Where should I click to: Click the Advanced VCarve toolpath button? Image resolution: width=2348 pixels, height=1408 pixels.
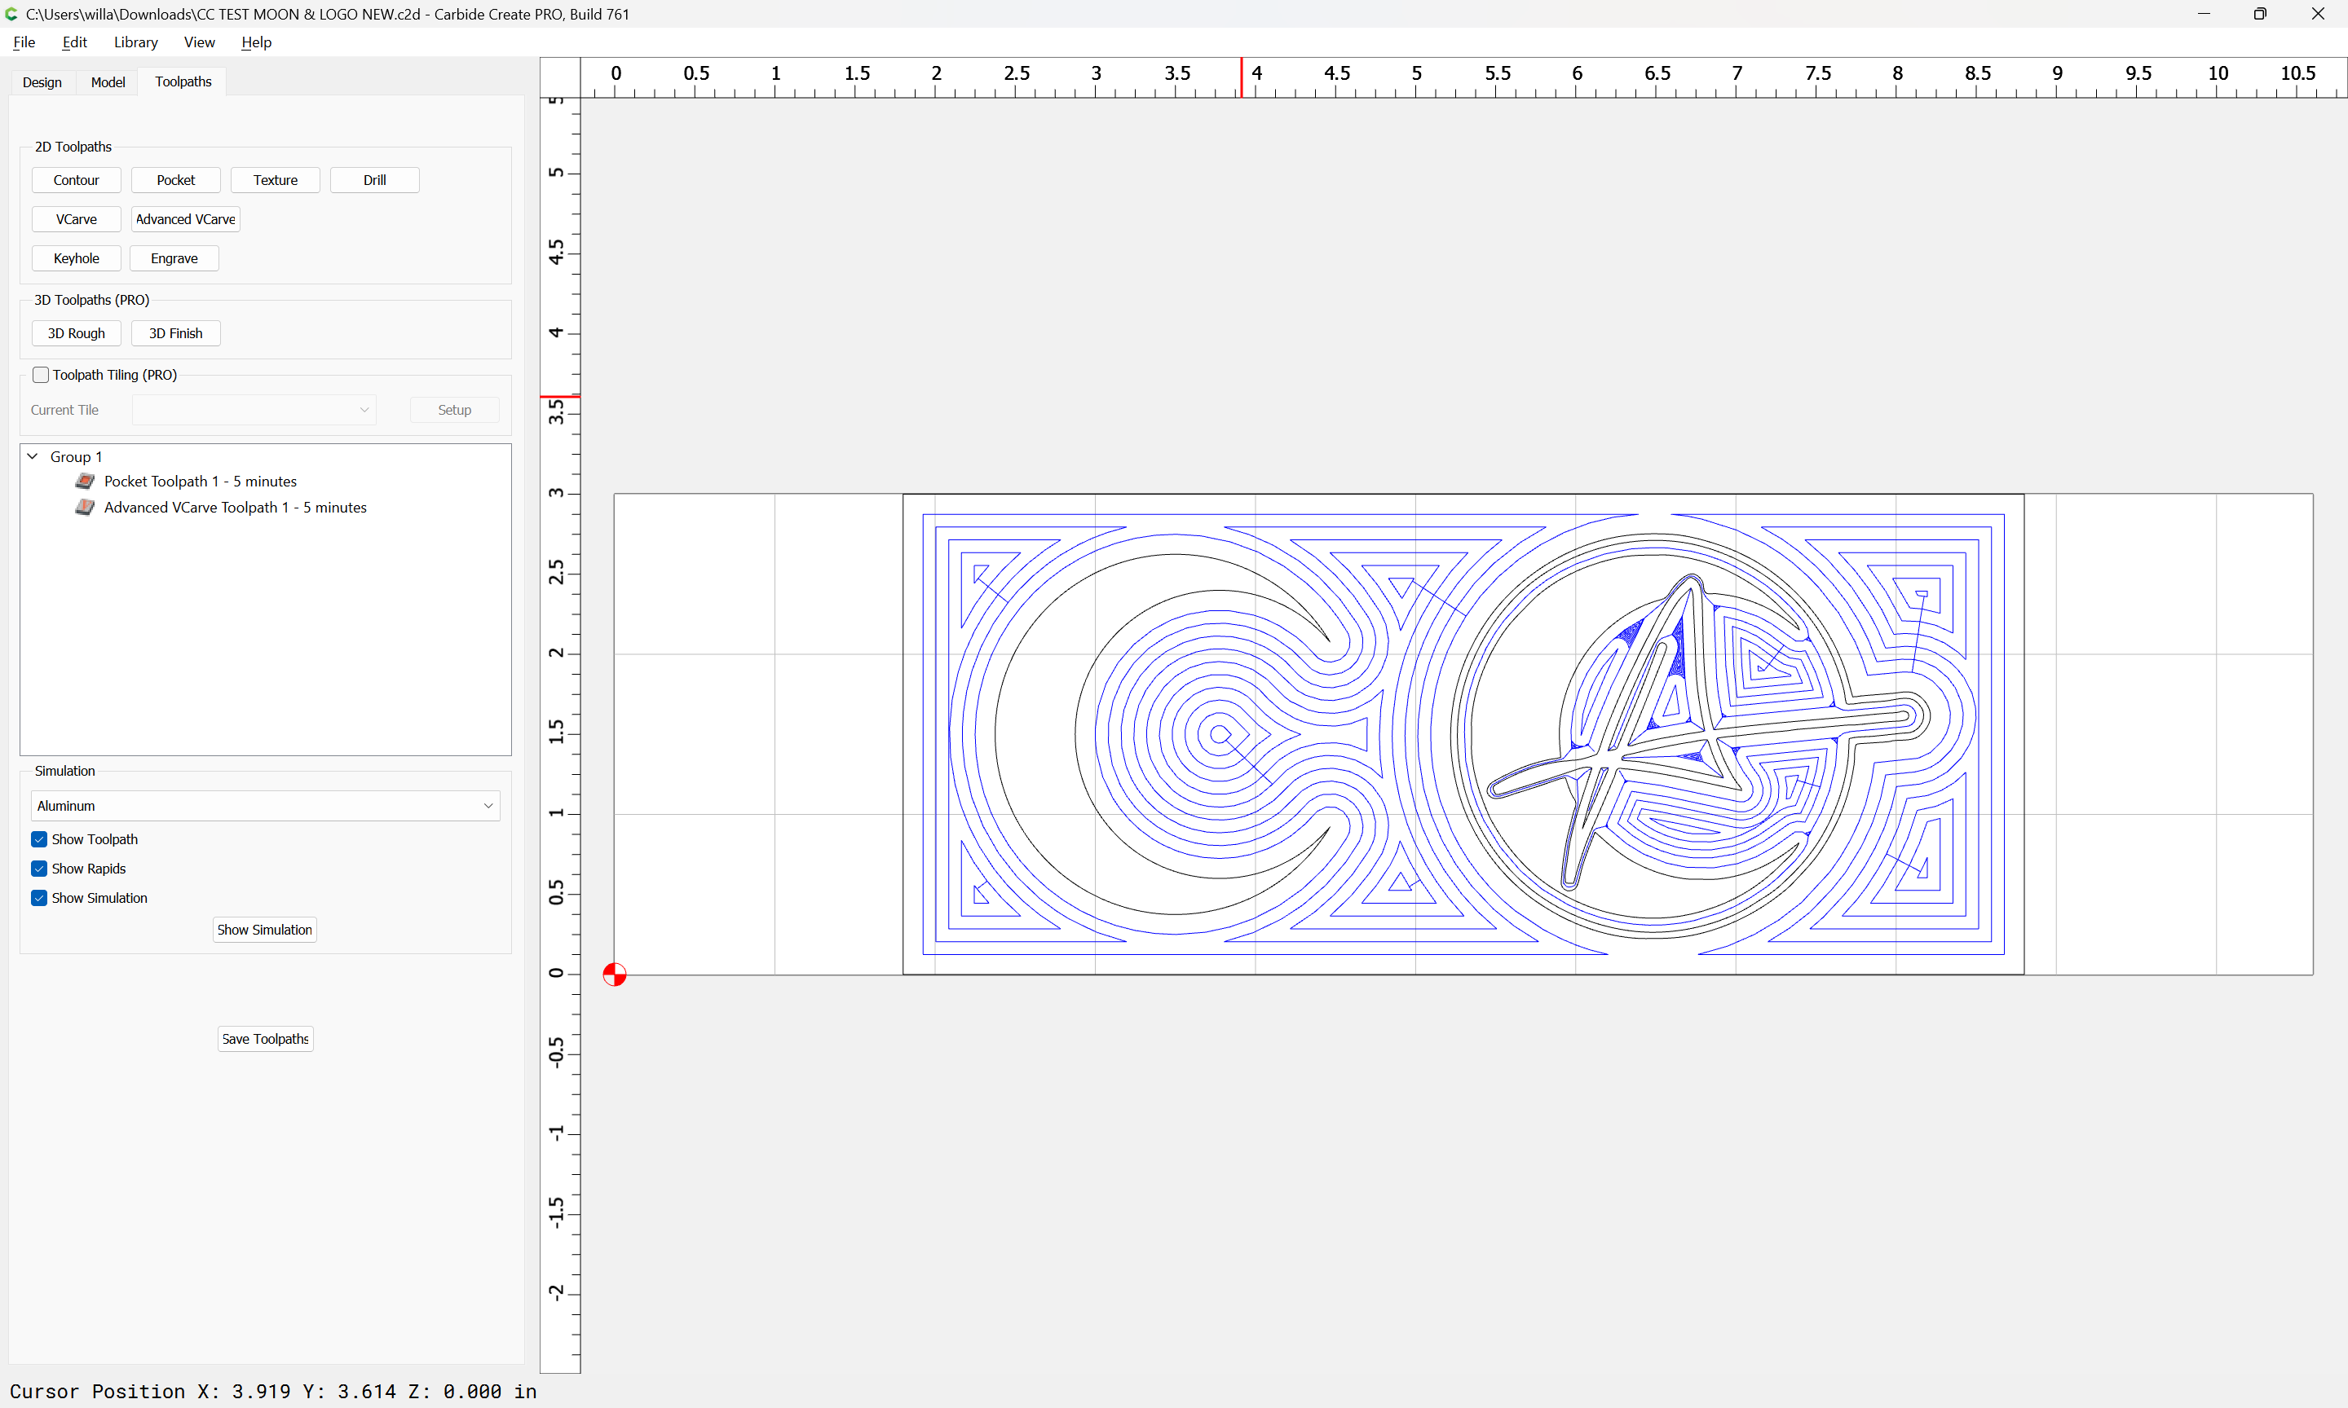click(x=185, y=219)
